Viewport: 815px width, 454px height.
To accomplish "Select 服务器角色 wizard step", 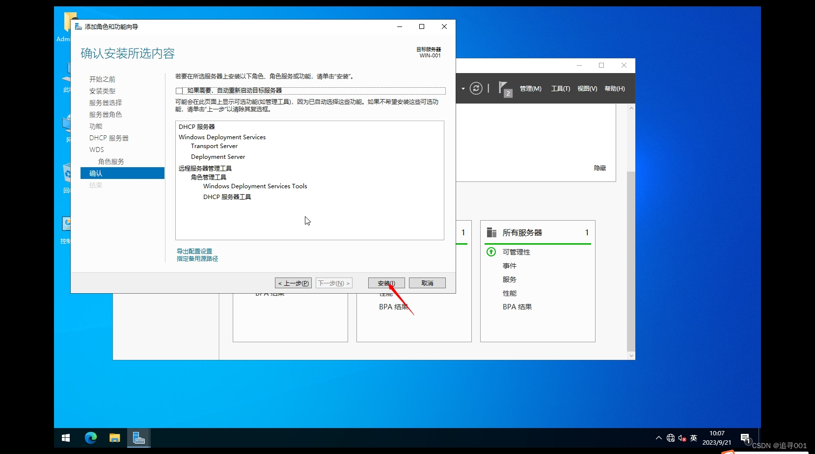I will (x=106, y=114).
